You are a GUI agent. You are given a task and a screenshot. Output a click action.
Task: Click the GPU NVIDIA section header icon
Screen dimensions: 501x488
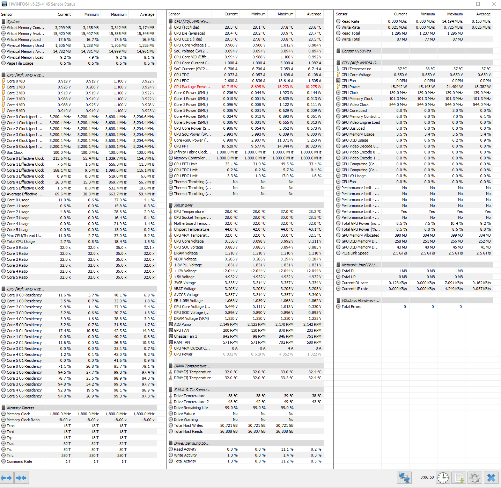338,63
